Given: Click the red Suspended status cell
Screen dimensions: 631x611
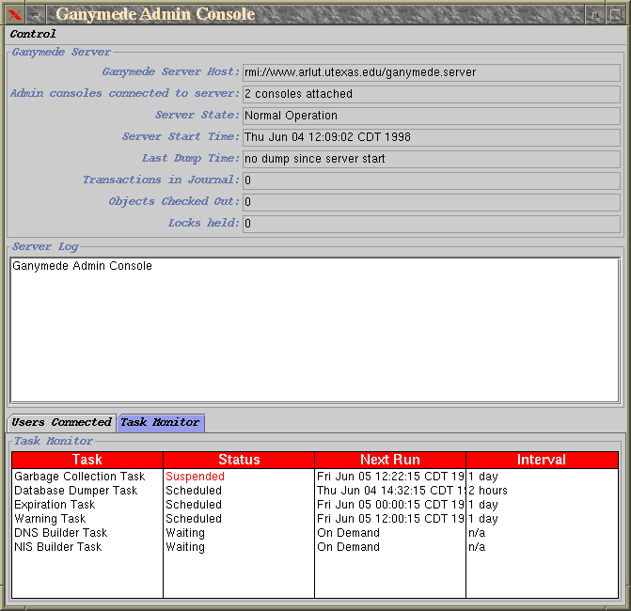Looking at the screenshot, I should point(195,477).
